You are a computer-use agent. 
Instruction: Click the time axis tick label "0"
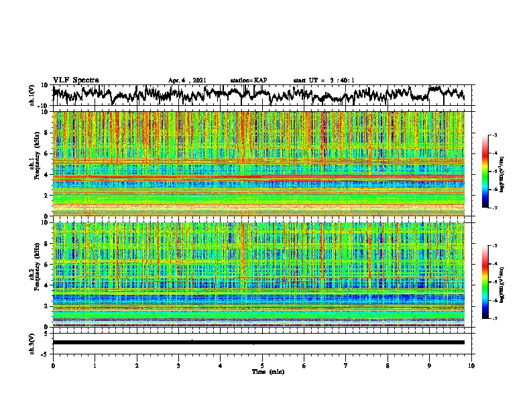[x=53, y=366]
